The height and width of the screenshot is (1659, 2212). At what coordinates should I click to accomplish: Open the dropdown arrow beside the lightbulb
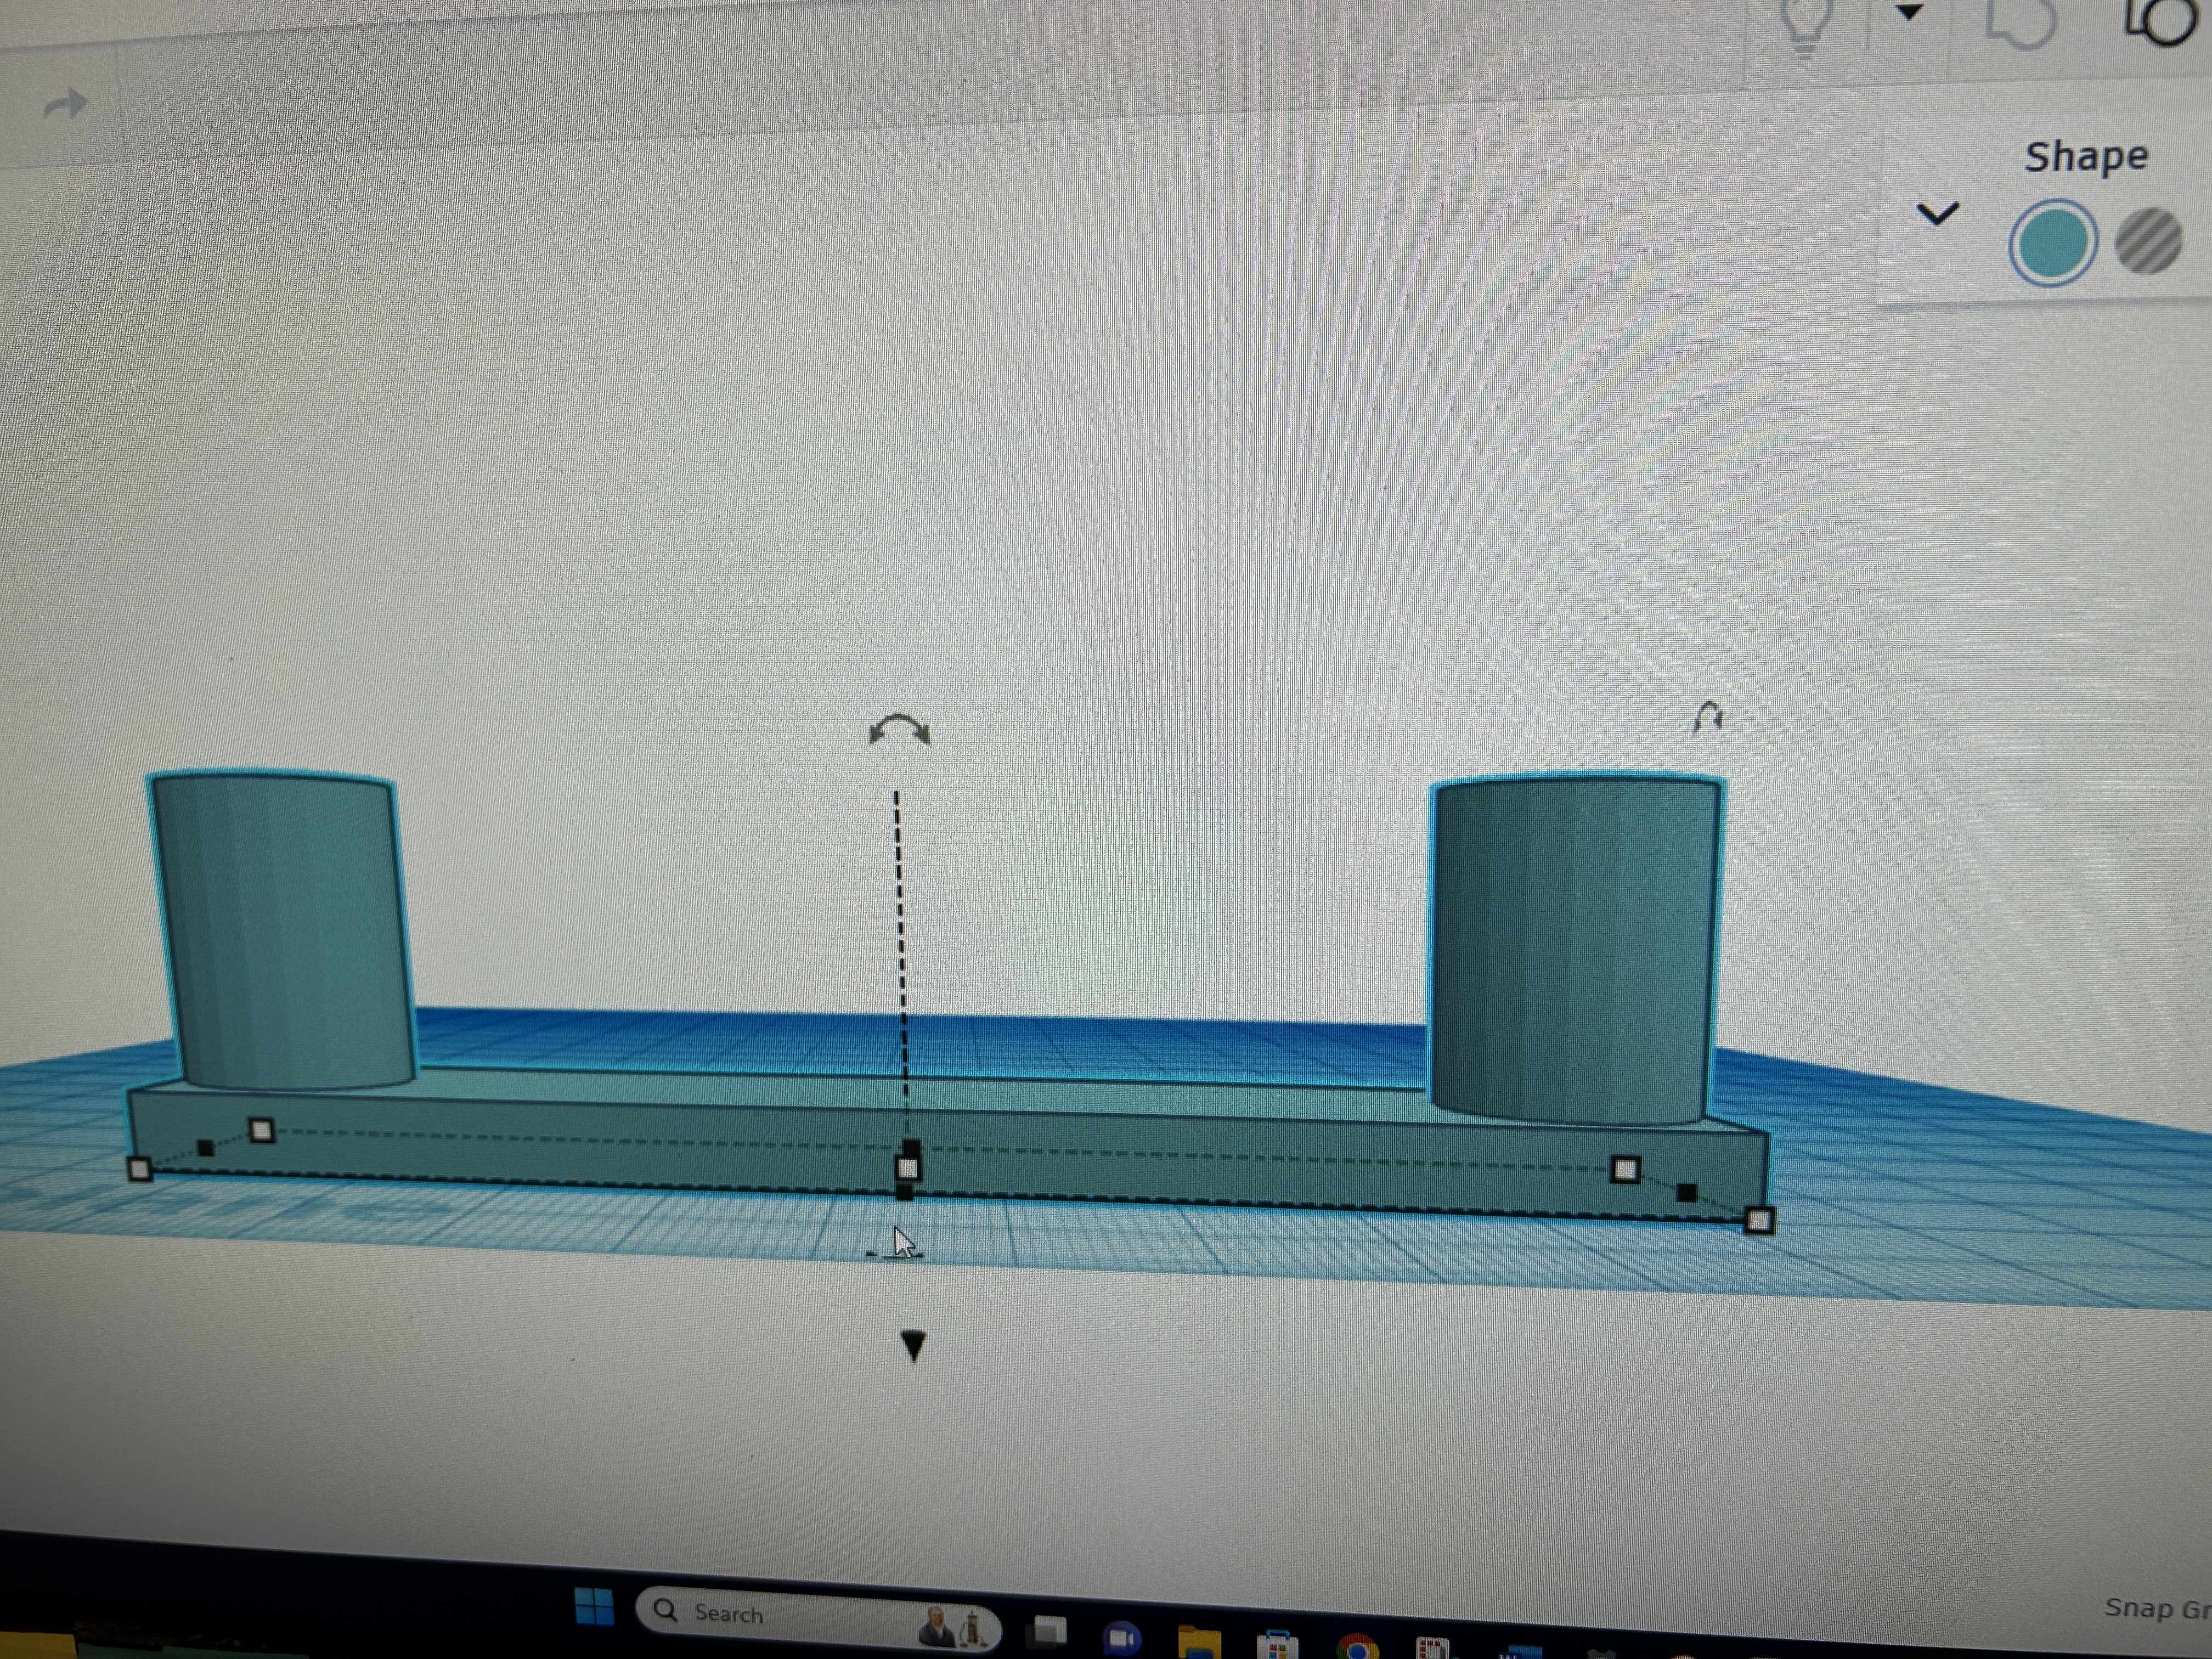(x=1910, y=12)
